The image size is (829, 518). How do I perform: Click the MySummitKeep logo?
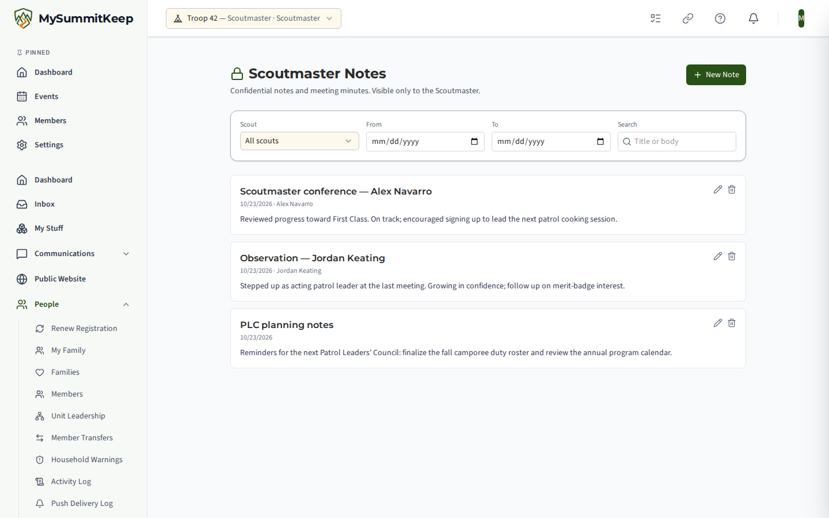[74, 18]
